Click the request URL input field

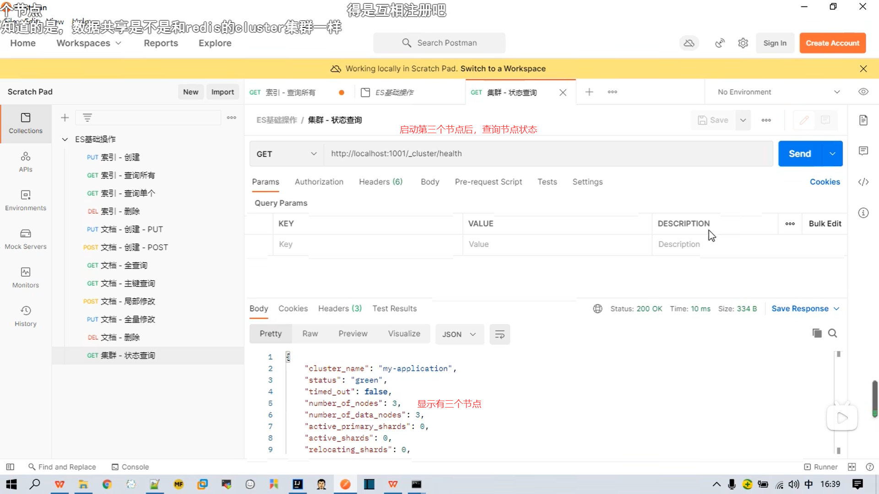coord(547,154)
